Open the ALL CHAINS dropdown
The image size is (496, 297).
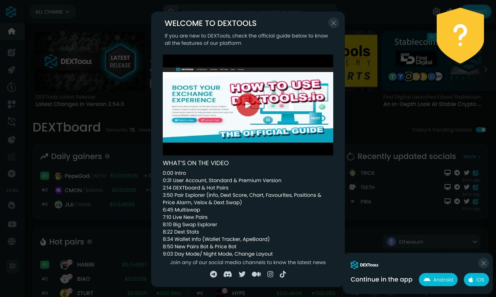(52, 12)
